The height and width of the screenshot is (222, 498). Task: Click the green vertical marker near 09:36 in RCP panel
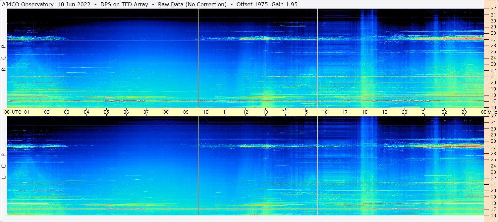coord(198,58)
